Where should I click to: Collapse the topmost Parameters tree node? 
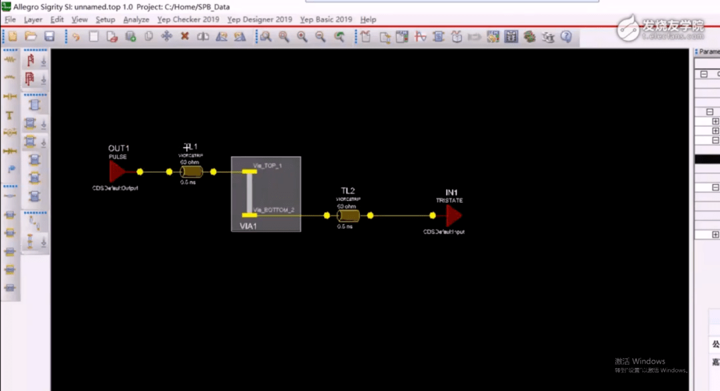pyautogui.click(x=704, y=74)
